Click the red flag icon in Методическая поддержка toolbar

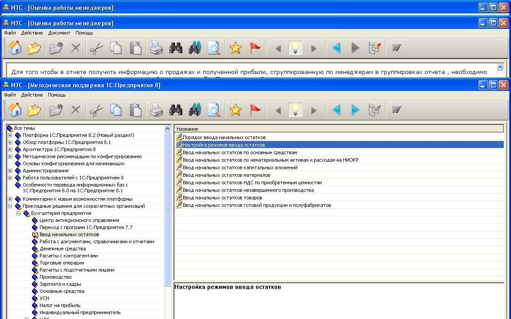tap(255, 110)
